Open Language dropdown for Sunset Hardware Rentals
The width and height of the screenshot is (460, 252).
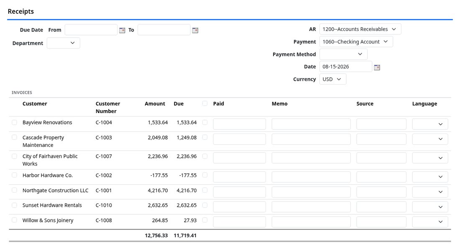(x=430, y=207)
